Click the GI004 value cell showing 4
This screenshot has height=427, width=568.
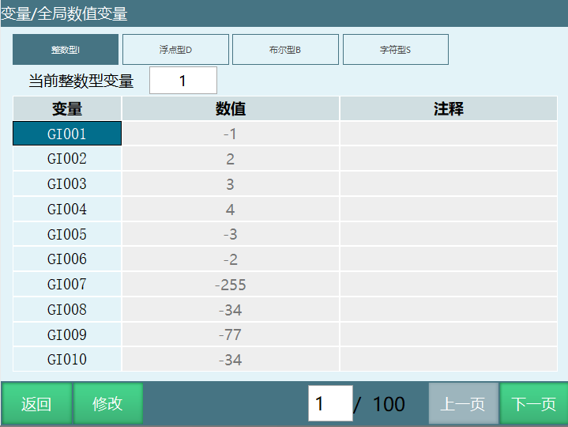(231, 210)
